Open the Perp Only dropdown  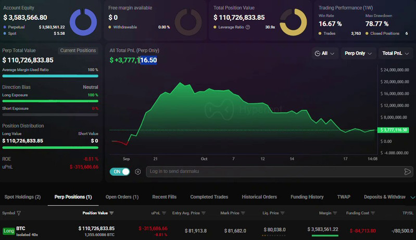358,53
